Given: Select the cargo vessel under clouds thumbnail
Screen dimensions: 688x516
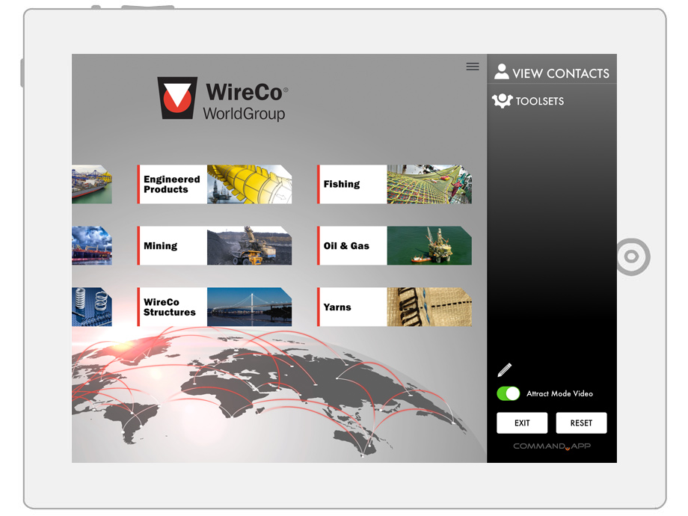Looking at the screenshot, I should [92, 246].
